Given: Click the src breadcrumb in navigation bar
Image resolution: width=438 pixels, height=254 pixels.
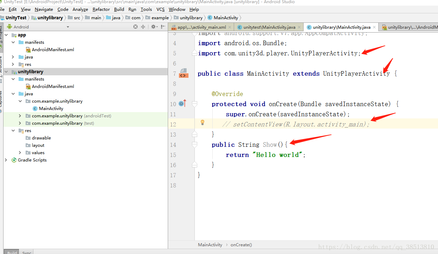Looking at the screenshot, I should pyautogui.click(x=74, y=18).
